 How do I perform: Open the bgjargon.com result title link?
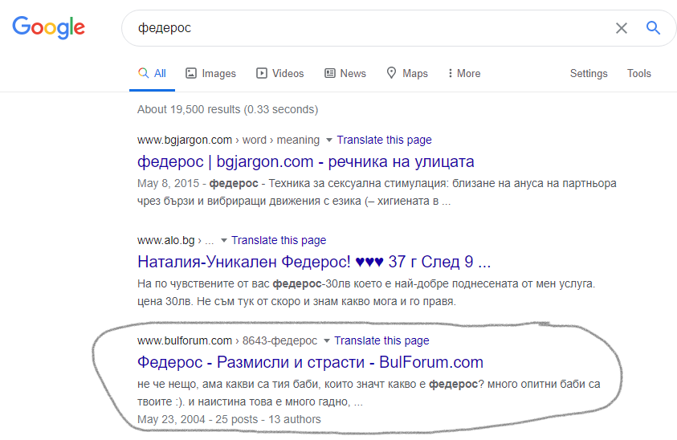(x=306, y=161)
